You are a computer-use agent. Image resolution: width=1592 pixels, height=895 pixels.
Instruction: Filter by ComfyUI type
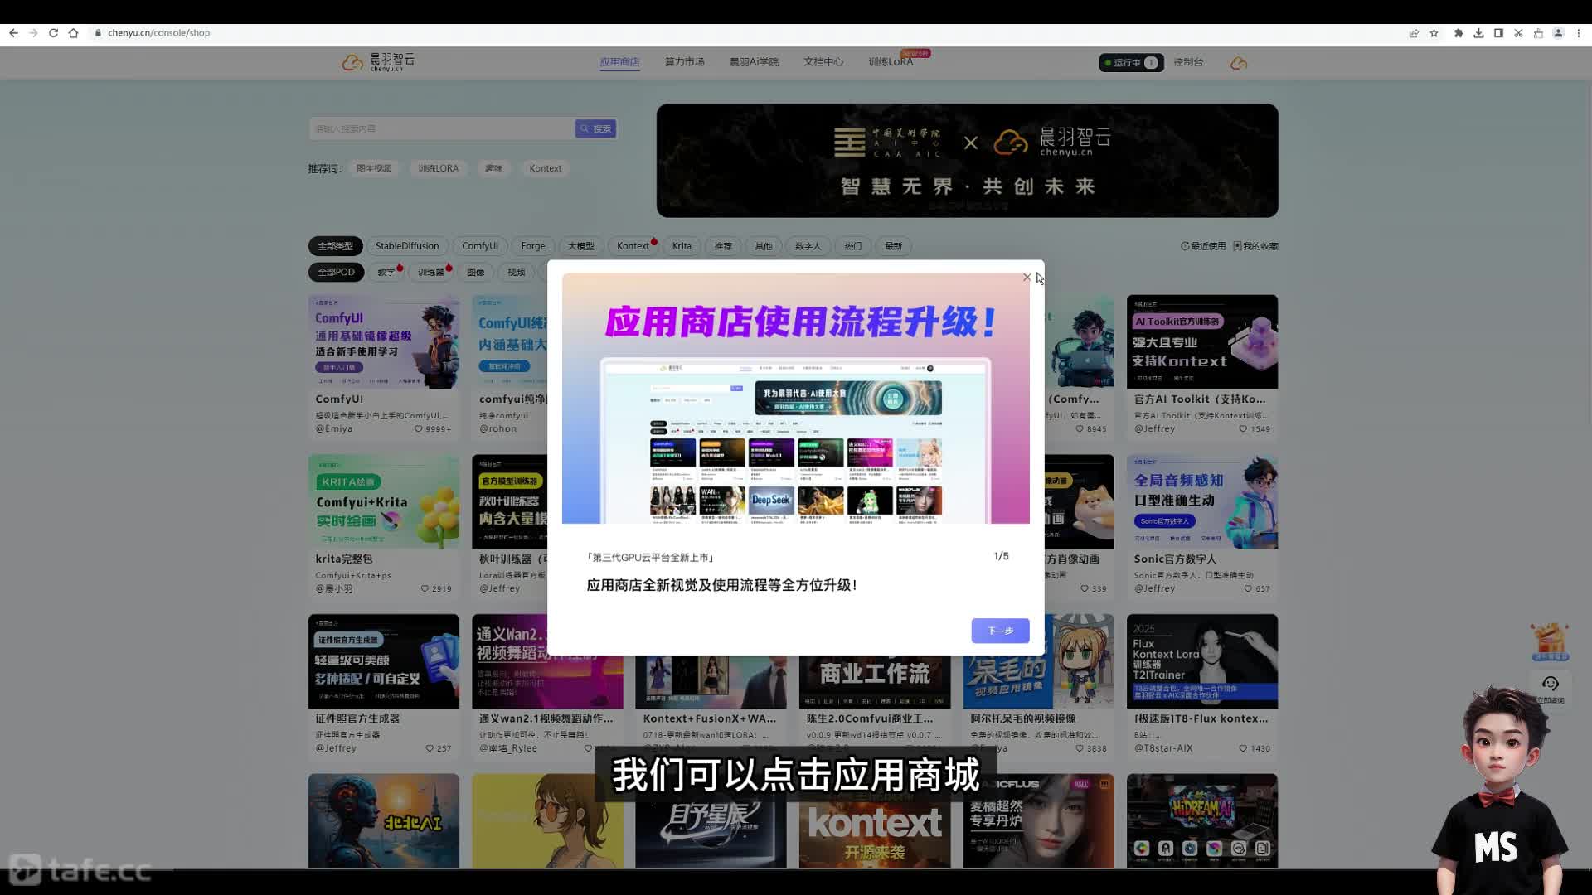click(480, 246)
